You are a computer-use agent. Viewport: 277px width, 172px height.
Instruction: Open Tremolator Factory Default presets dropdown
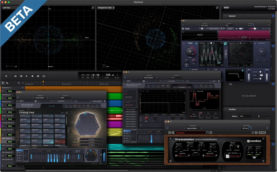pyautogui.click(x=193, y=128)
